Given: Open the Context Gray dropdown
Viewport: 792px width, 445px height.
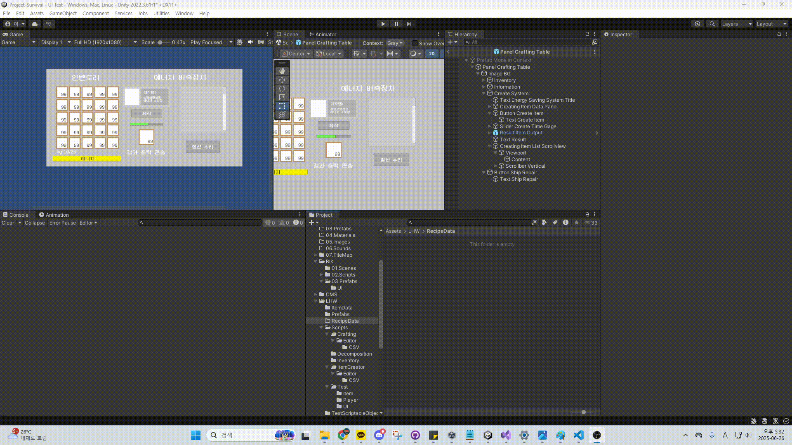Looking at the screenshot, I should pos(394,43).
